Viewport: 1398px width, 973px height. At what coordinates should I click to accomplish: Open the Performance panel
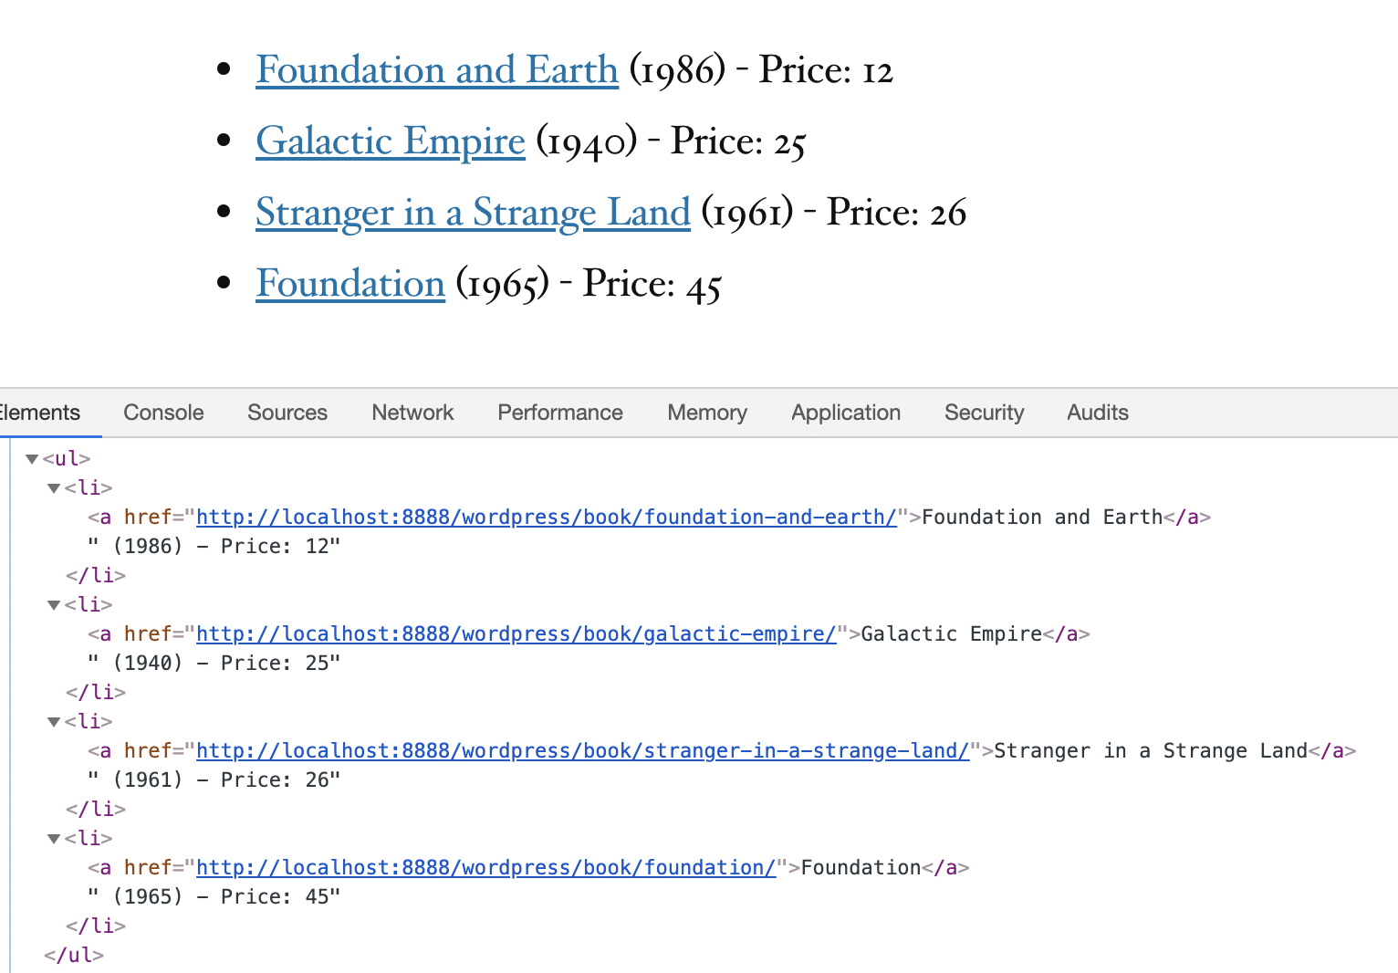pos(559,413)
